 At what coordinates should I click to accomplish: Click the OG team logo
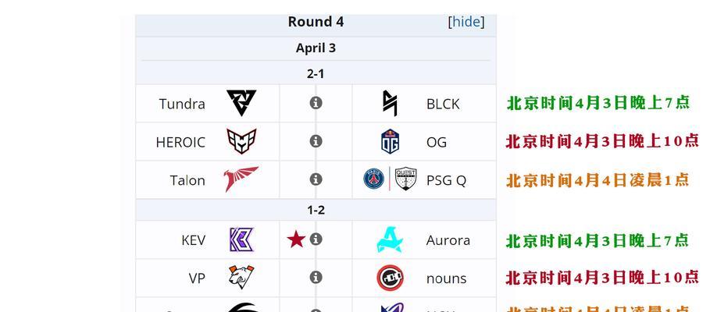point(390,141)
